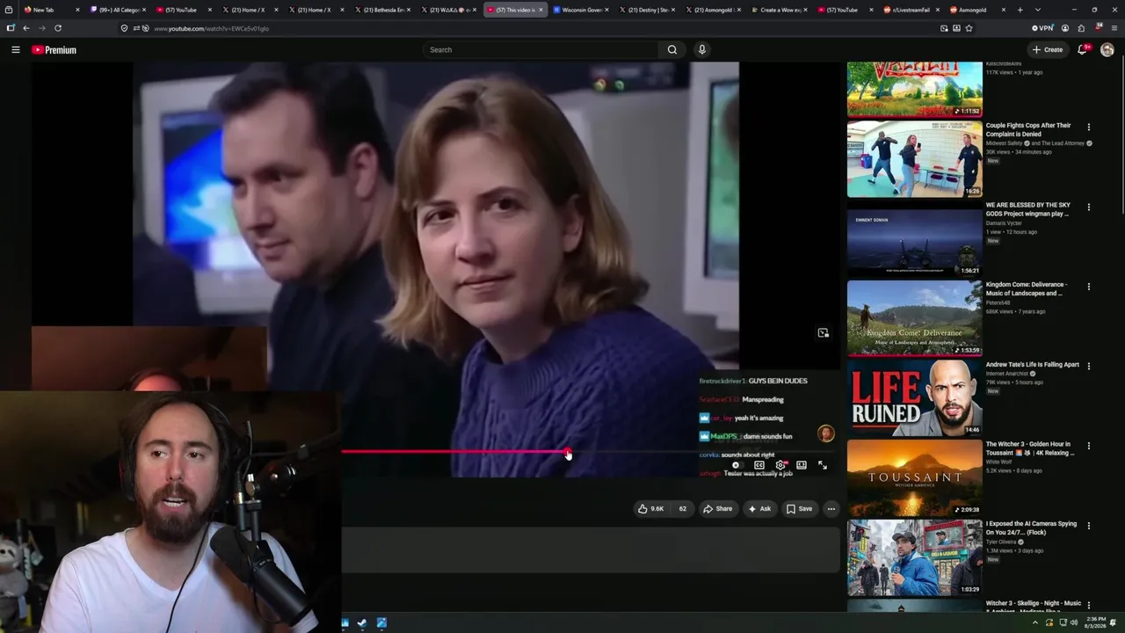Open options for Andrew Tate's Life video
The image size is (1125, 633).
pos(1089,366)
